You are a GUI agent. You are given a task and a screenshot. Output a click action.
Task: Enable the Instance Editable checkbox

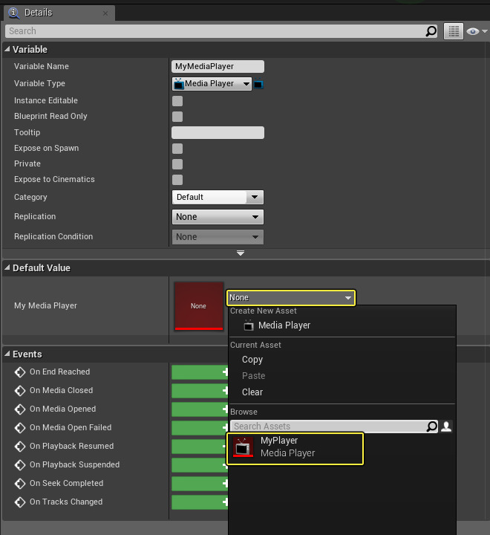click(177, 101)
